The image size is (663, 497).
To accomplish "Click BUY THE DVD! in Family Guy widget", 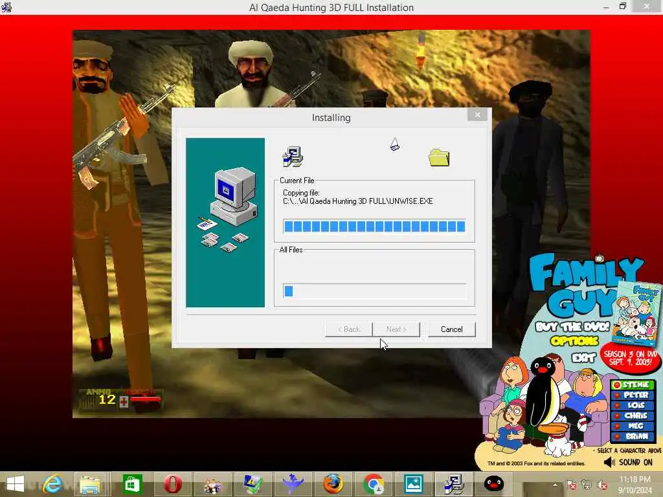I will coord(572,326).
